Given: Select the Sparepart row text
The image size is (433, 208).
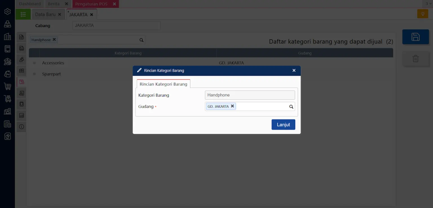Looking at the screenshot, I should point(52,74).
